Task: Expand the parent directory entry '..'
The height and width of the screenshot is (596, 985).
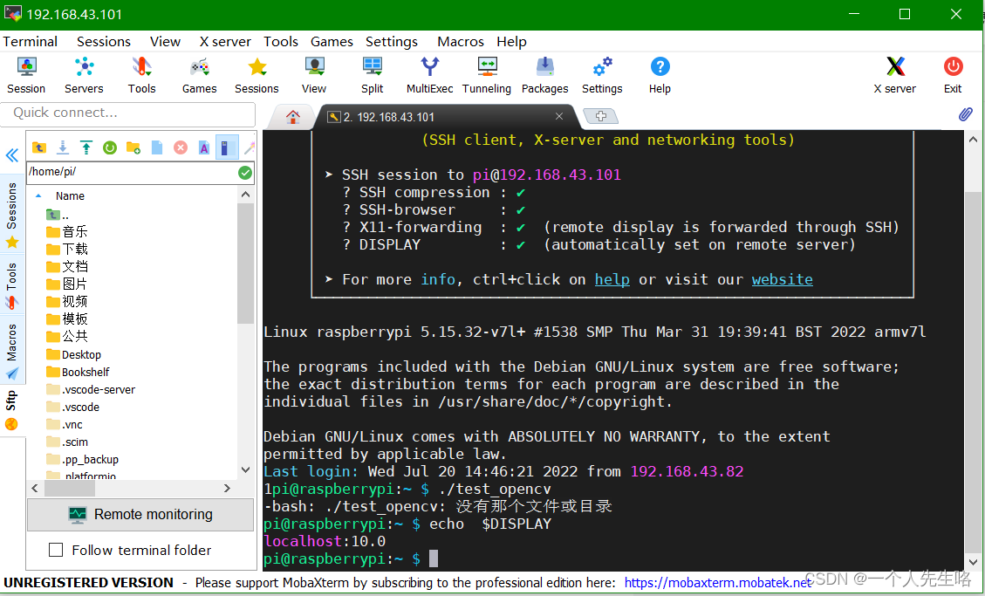Action: click(x=52, y=214)
